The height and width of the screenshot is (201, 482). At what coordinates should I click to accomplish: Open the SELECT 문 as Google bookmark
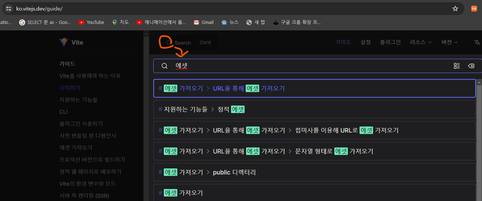(x=45, y=22)
